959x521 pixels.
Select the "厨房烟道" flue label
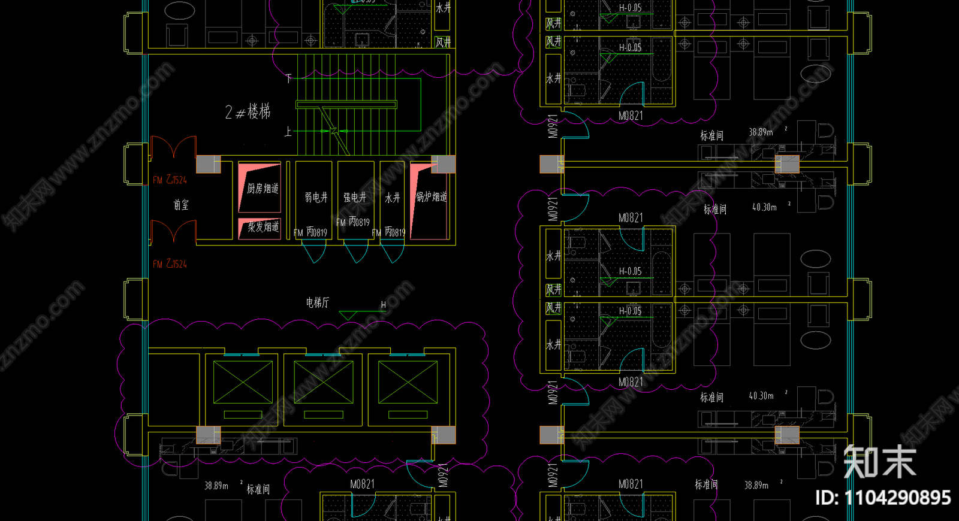tap(263, 188)
